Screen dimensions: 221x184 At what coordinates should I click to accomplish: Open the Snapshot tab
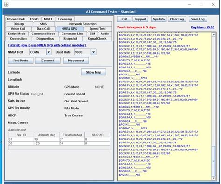click(x=70, y=39)
